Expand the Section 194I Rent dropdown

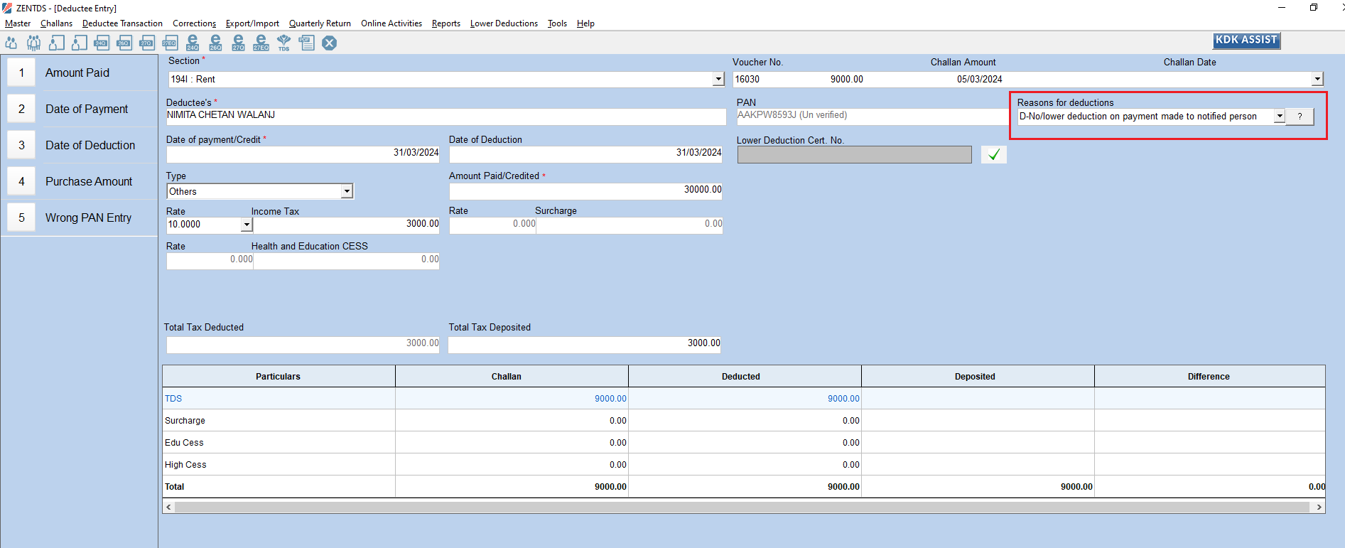[718, 80]
